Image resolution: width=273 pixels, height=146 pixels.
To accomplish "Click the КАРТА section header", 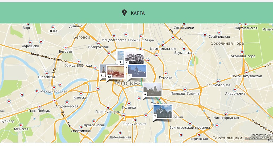I will (x=138, y=13).
